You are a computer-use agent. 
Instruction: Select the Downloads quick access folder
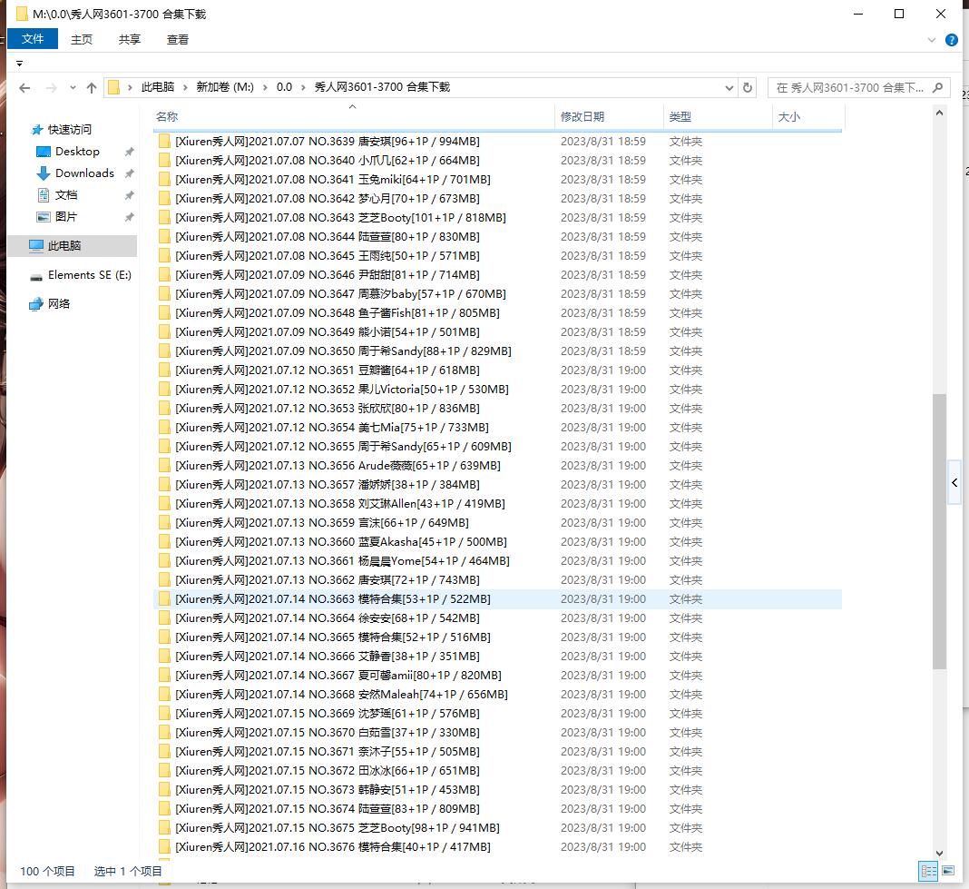pos(84,173)
